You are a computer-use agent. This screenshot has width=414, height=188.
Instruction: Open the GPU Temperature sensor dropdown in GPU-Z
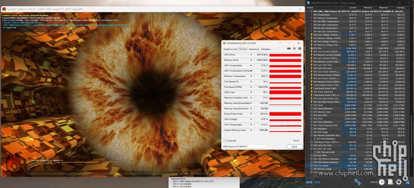coord(251,65)
